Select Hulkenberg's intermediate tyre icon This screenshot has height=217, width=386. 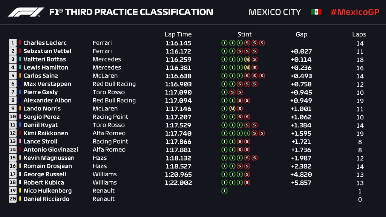(224, 191)
